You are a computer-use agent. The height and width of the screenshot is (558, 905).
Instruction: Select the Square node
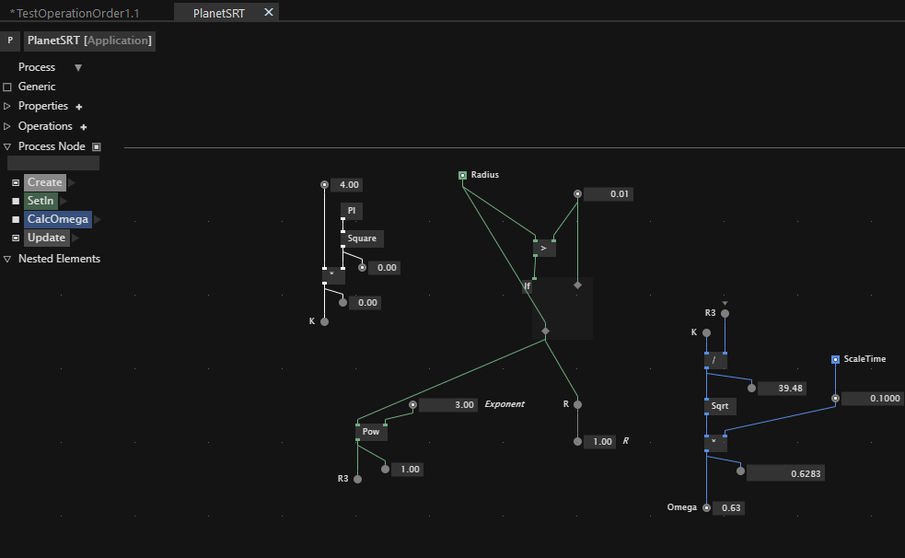tap(362, 238)
